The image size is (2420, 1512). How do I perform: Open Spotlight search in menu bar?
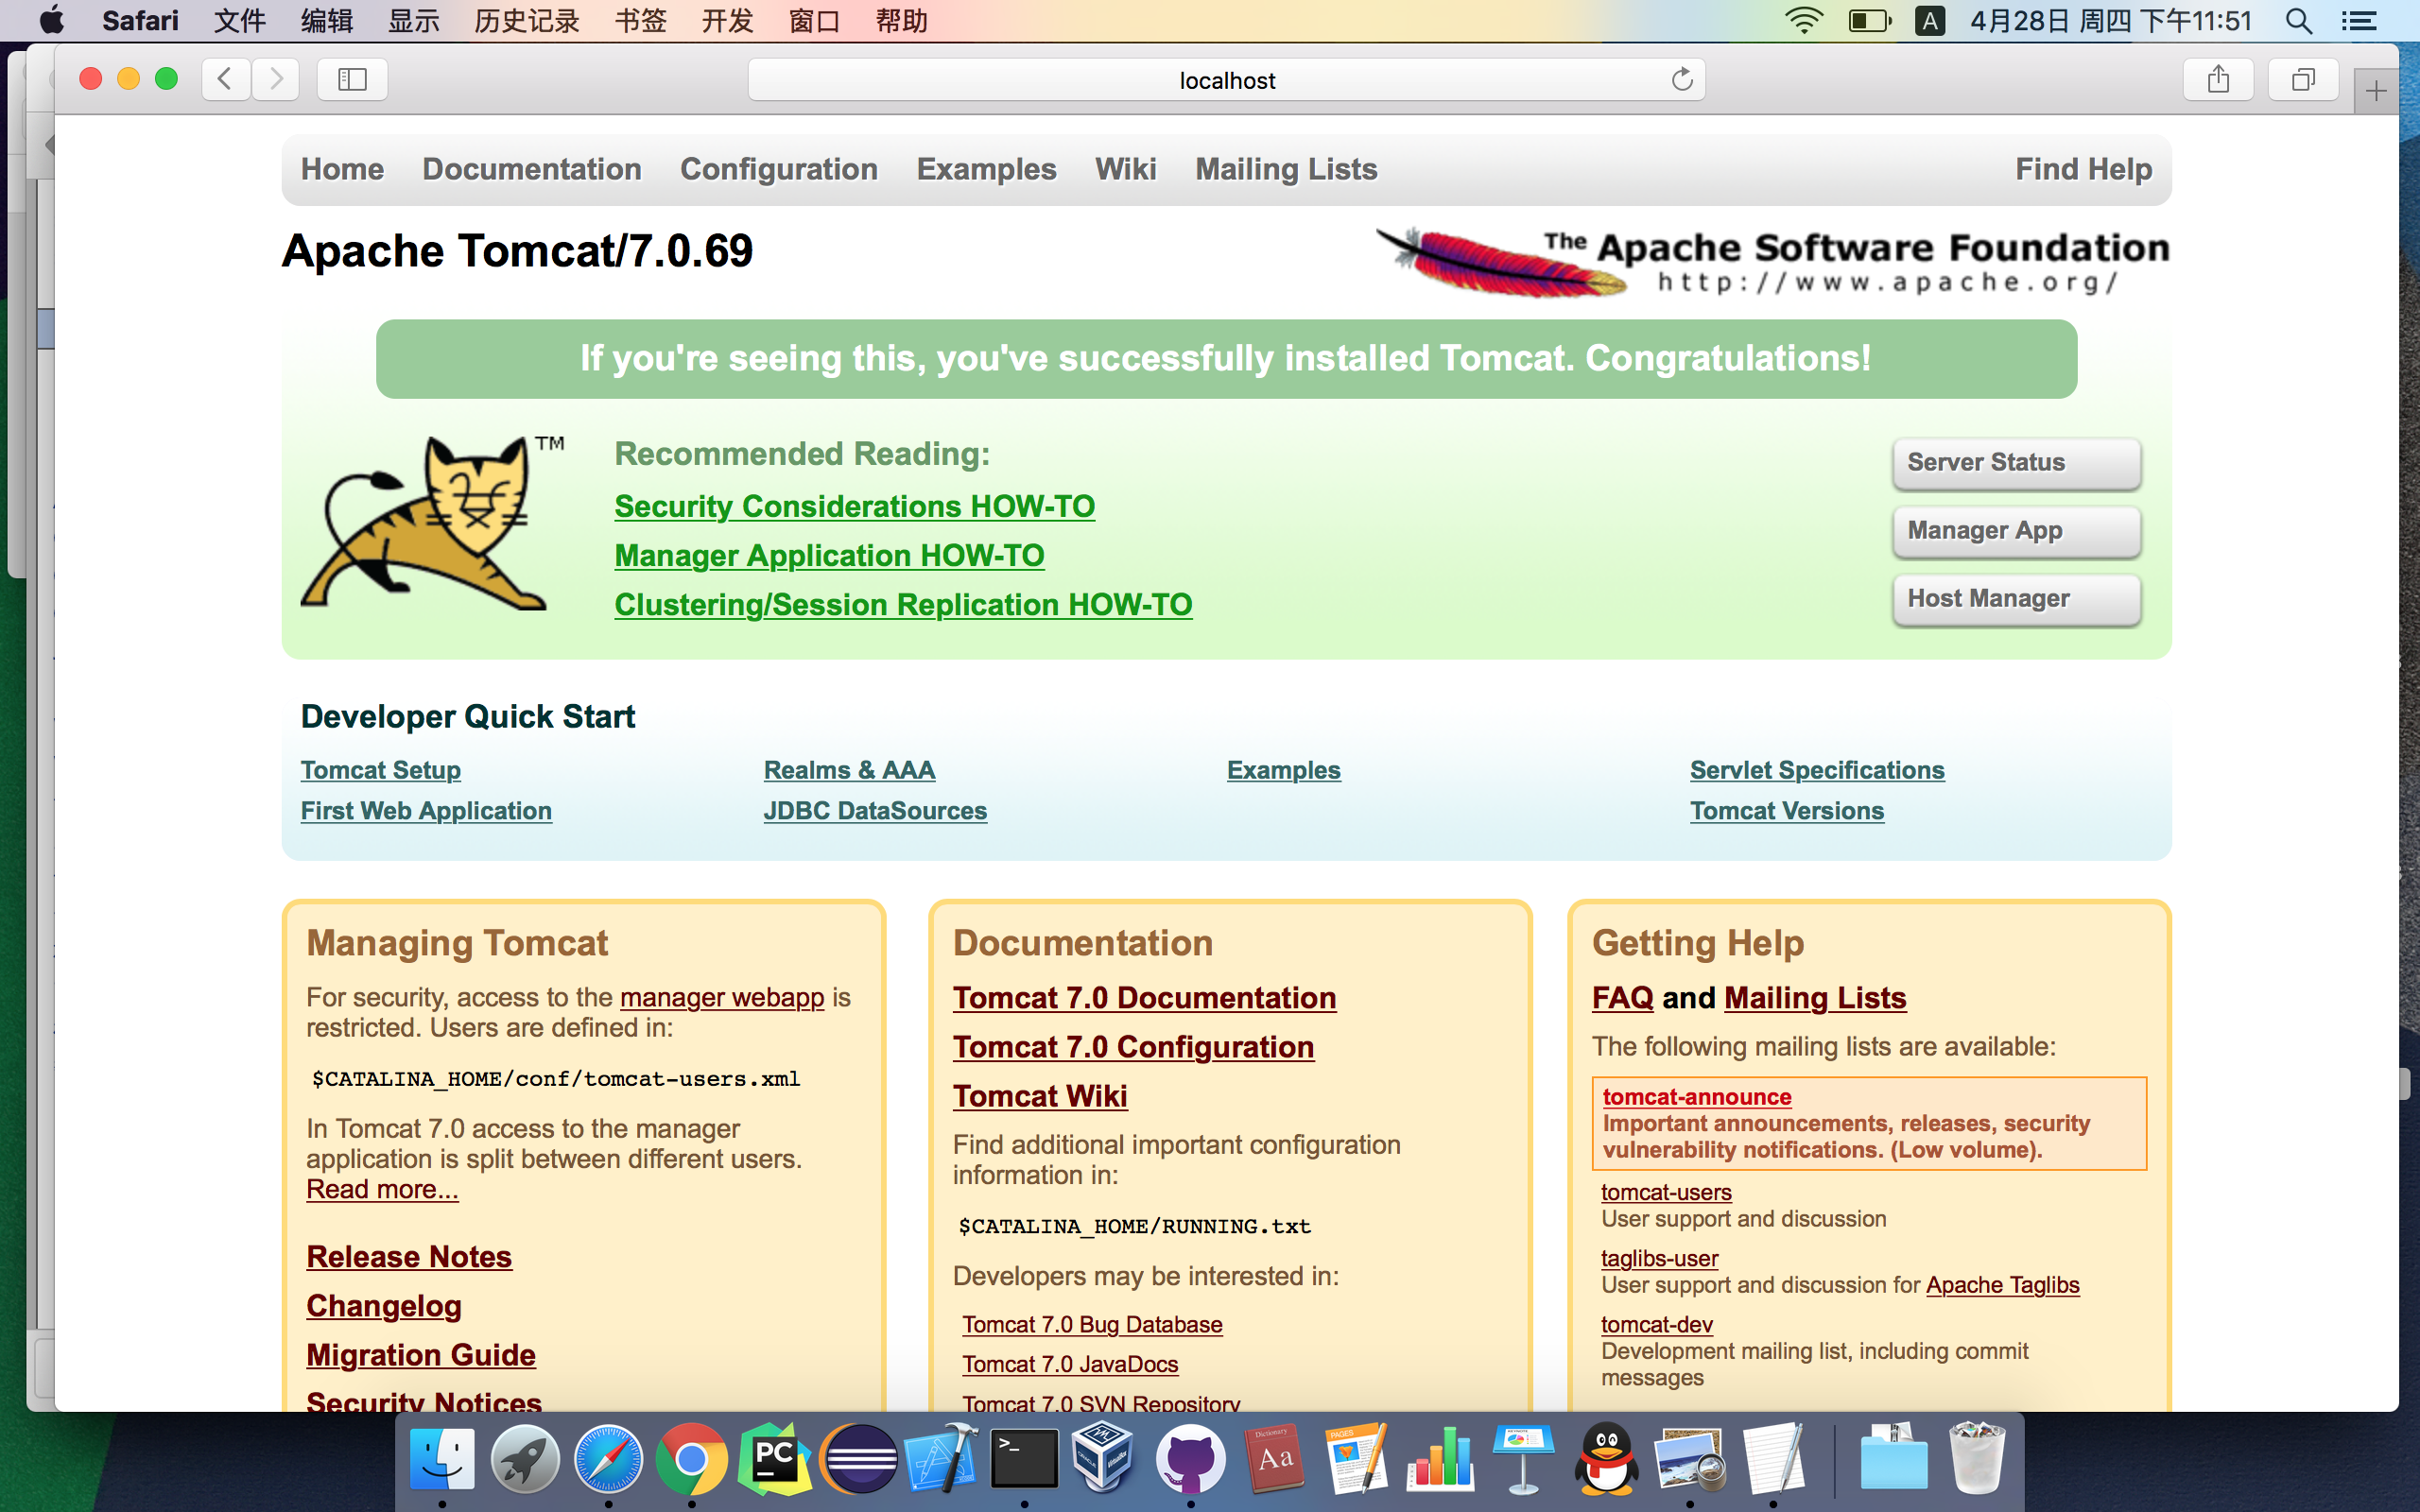(2298, 20)
